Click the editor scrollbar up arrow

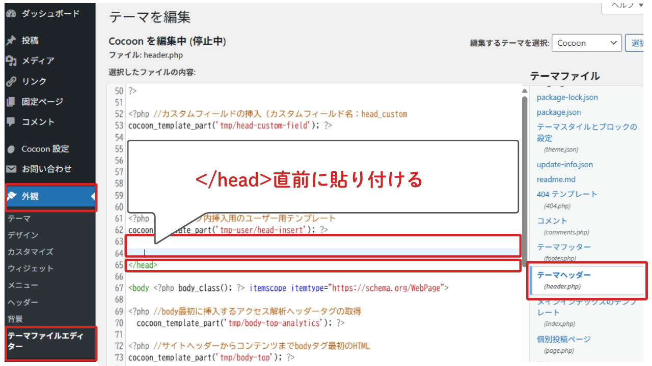(525, 91)
